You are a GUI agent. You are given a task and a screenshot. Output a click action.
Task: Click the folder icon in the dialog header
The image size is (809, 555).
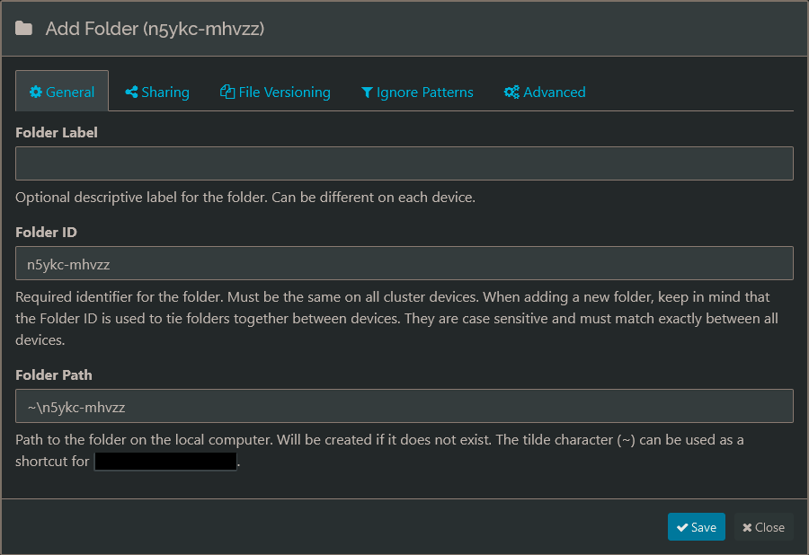[x=24, y=29]
